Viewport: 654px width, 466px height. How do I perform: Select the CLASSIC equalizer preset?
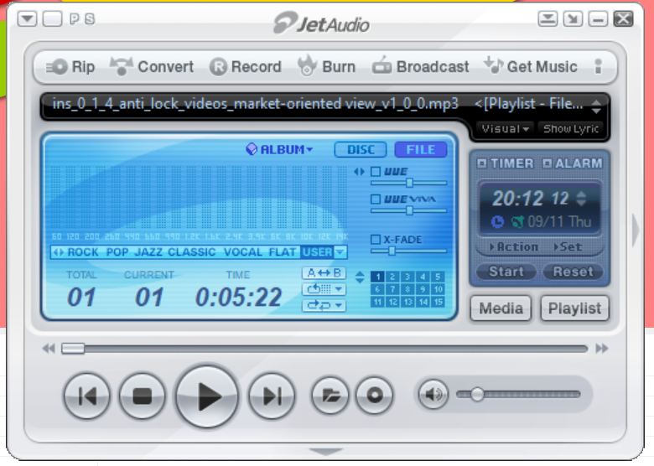click(x=192, y=252)
